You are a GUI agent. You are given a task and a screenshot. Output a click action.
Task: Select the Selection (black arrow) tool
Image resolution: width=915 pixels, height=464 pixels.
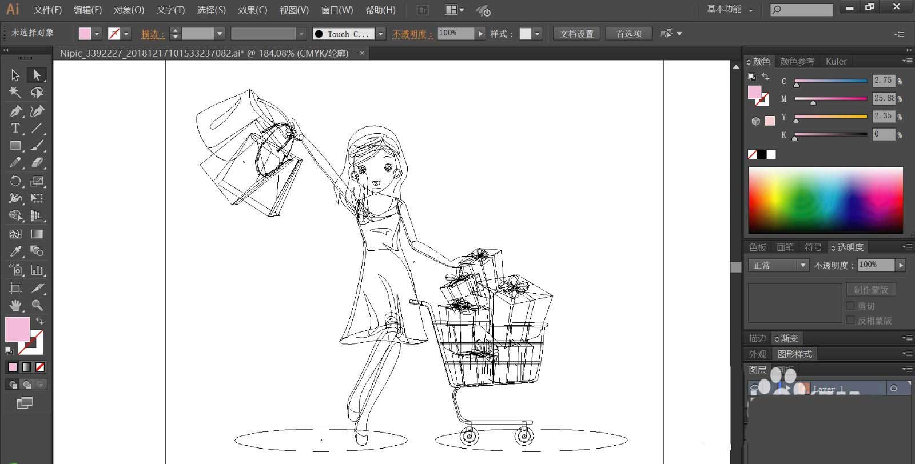coord(15,75)
